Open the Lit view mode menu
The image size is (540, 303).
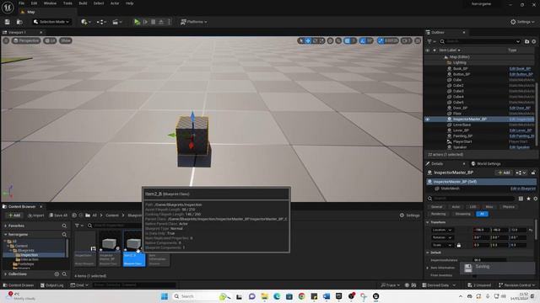pos(50,40)
